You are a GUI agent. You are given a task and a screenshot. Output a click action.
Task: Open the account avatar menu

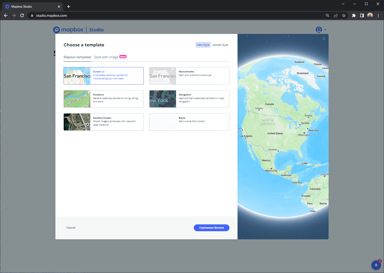tap(321, 30)
